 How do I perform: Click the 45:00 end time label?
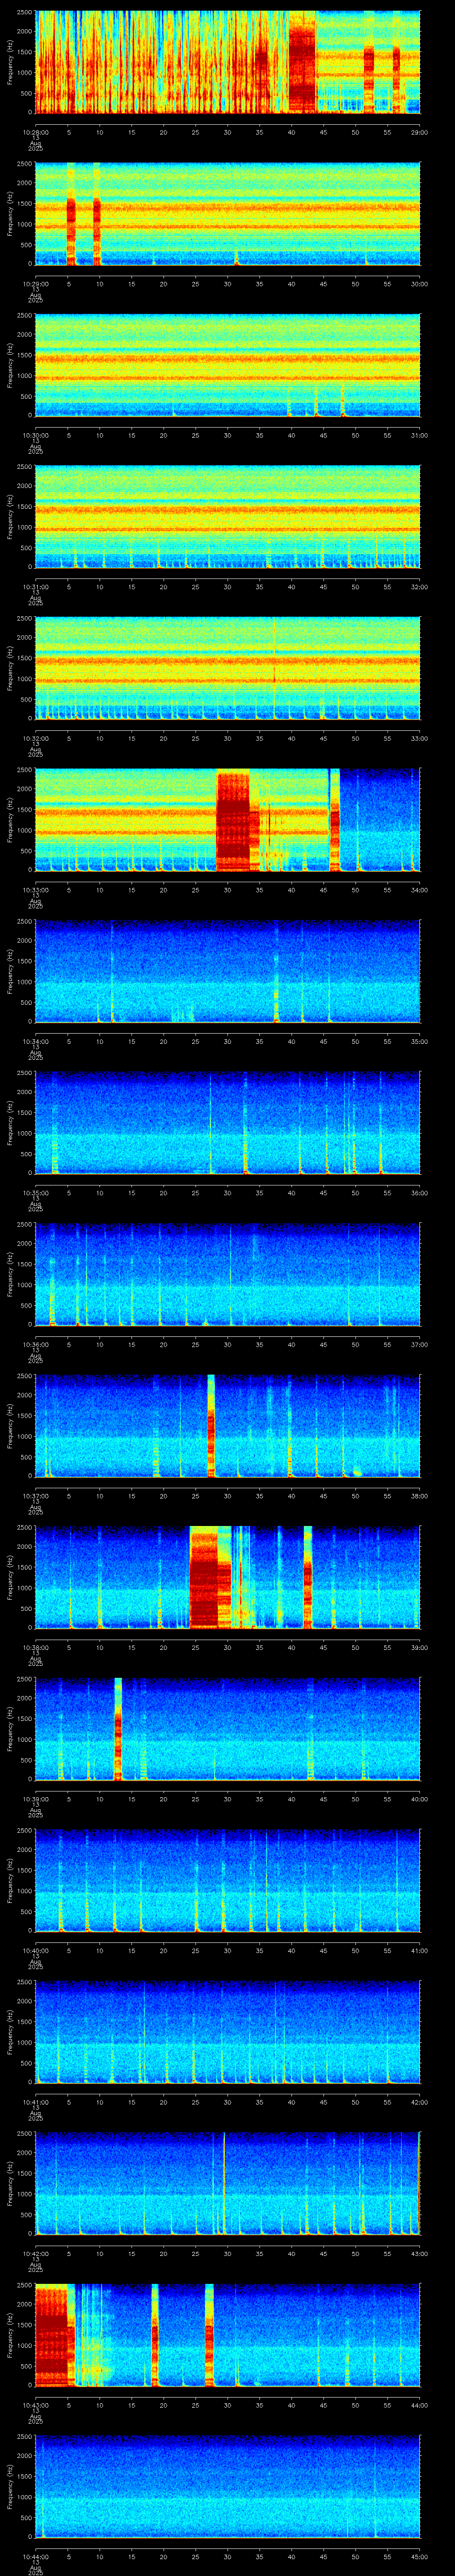(419, 2557)
